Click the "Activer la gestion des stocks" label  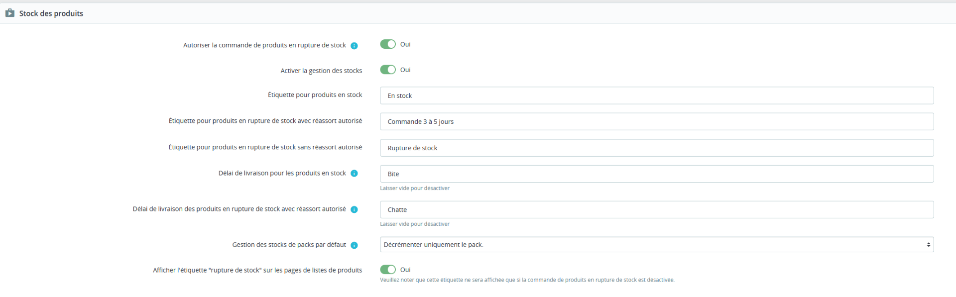(x=321, y=71)
